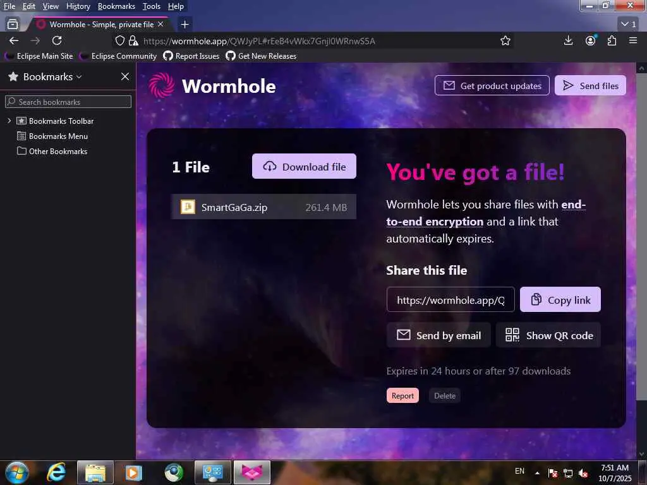
Task: Open the Help menu
Action: pyautogui.click(x=176, y=6)
